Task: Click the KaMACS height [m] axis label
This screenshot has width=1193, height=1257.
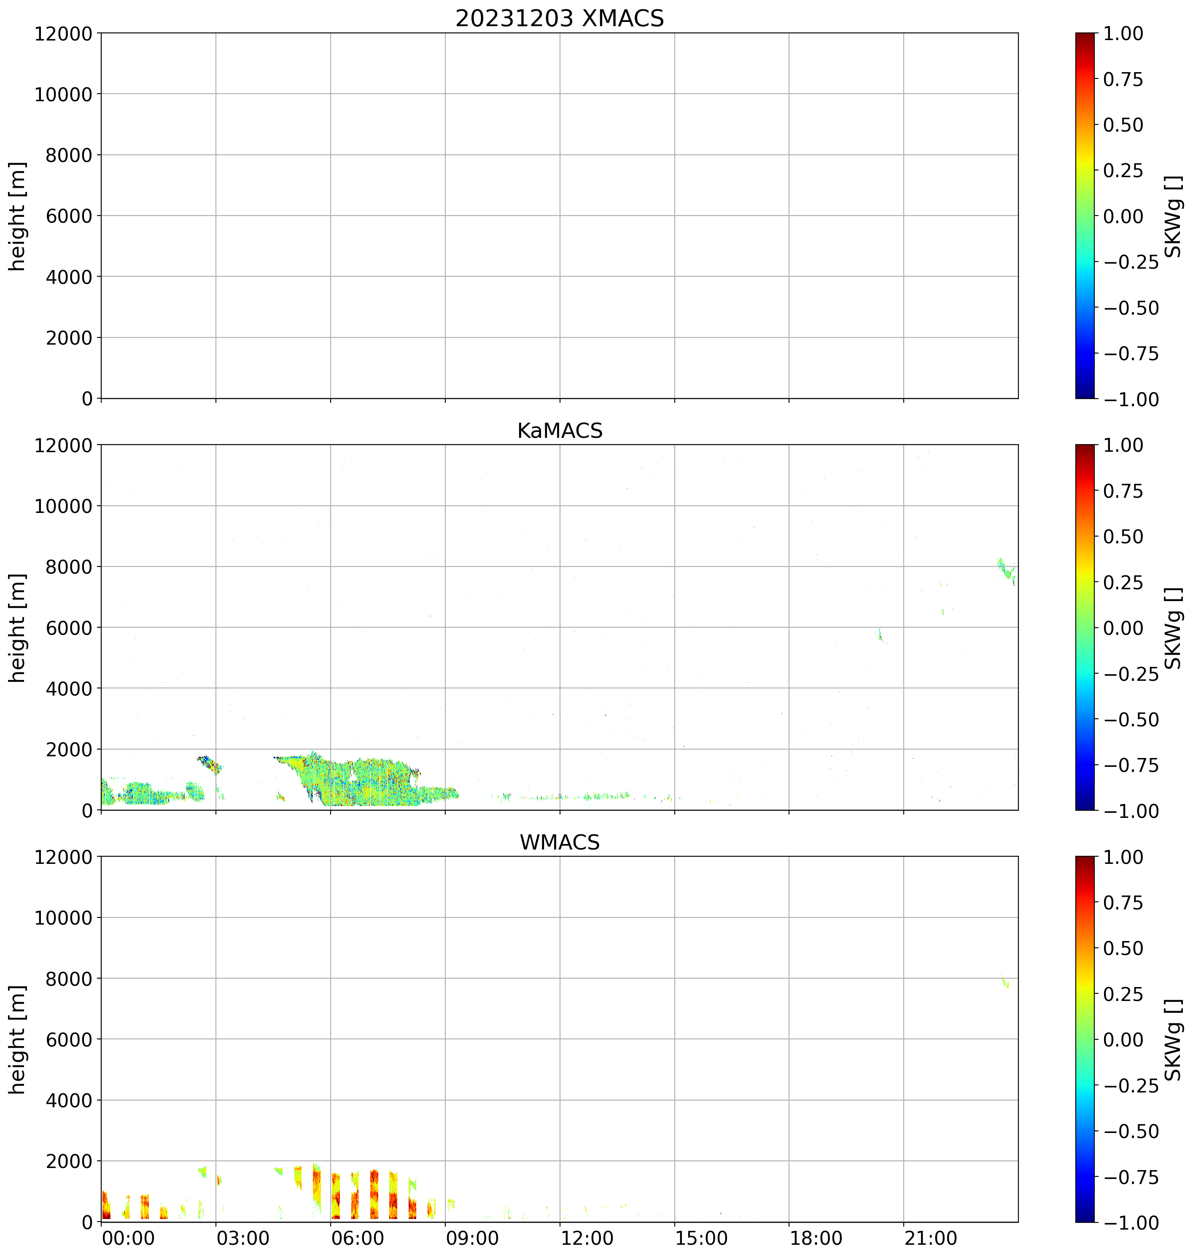Action: point(18,627)
